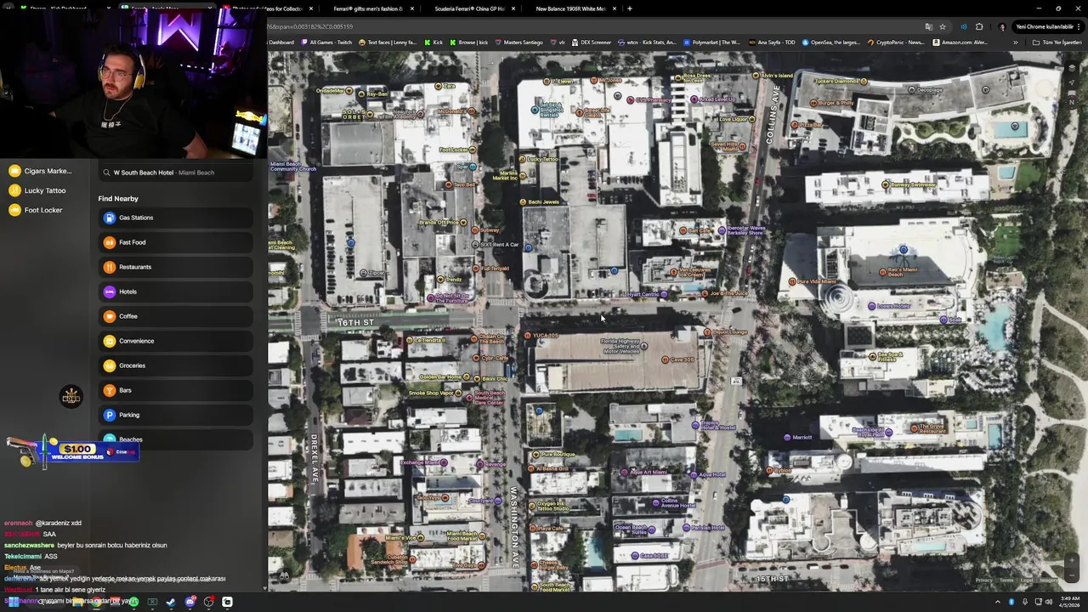Image resolution: width=1088 pixels, height=612 pixels.
Task: Select the Fast Food category
Action: pyautogui.click(x=175, y=242)
